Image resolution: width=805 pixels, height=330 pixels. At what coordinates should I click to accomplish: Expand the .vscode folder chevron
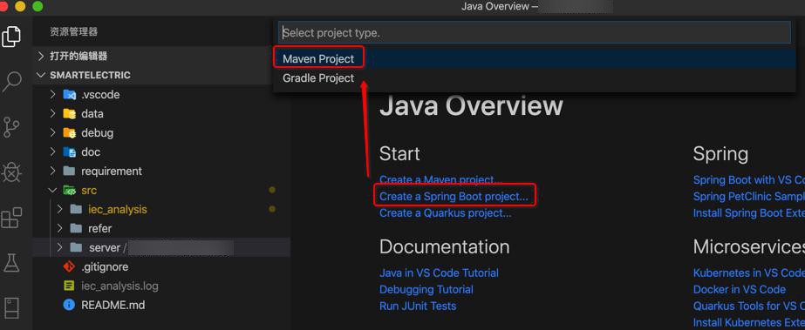(x=52, y=94)
